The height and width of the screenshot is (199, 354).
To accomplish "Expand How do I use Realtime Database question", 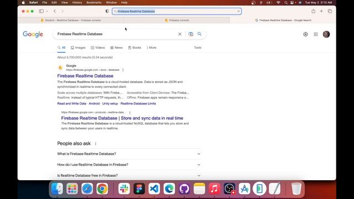I will 129,165.
